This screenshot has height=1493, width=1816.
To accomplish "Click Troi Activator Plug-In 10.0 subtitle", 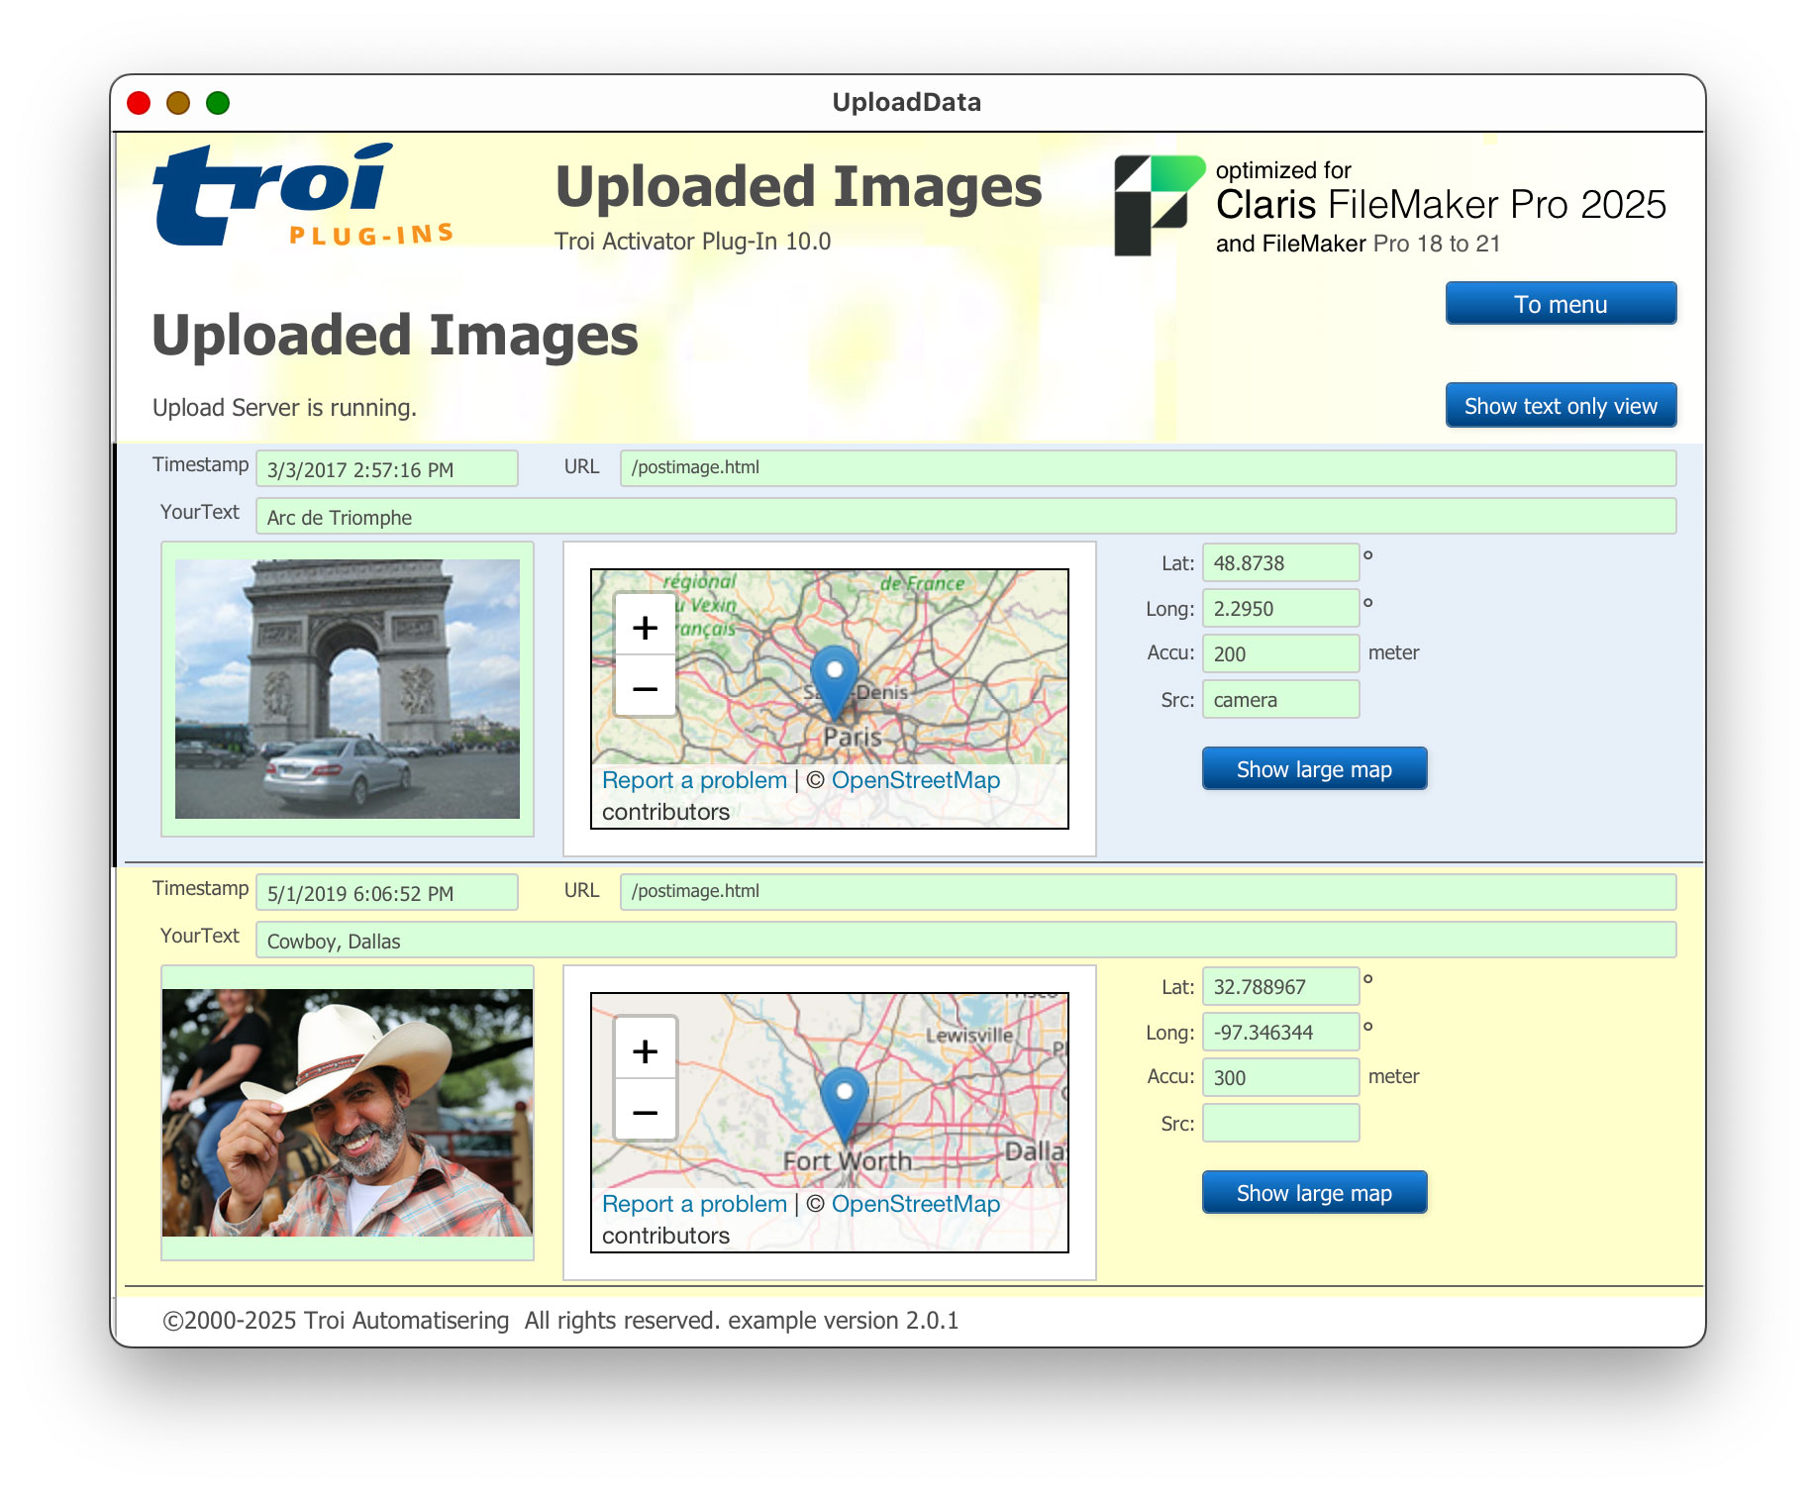I will (x=692, y=242).
